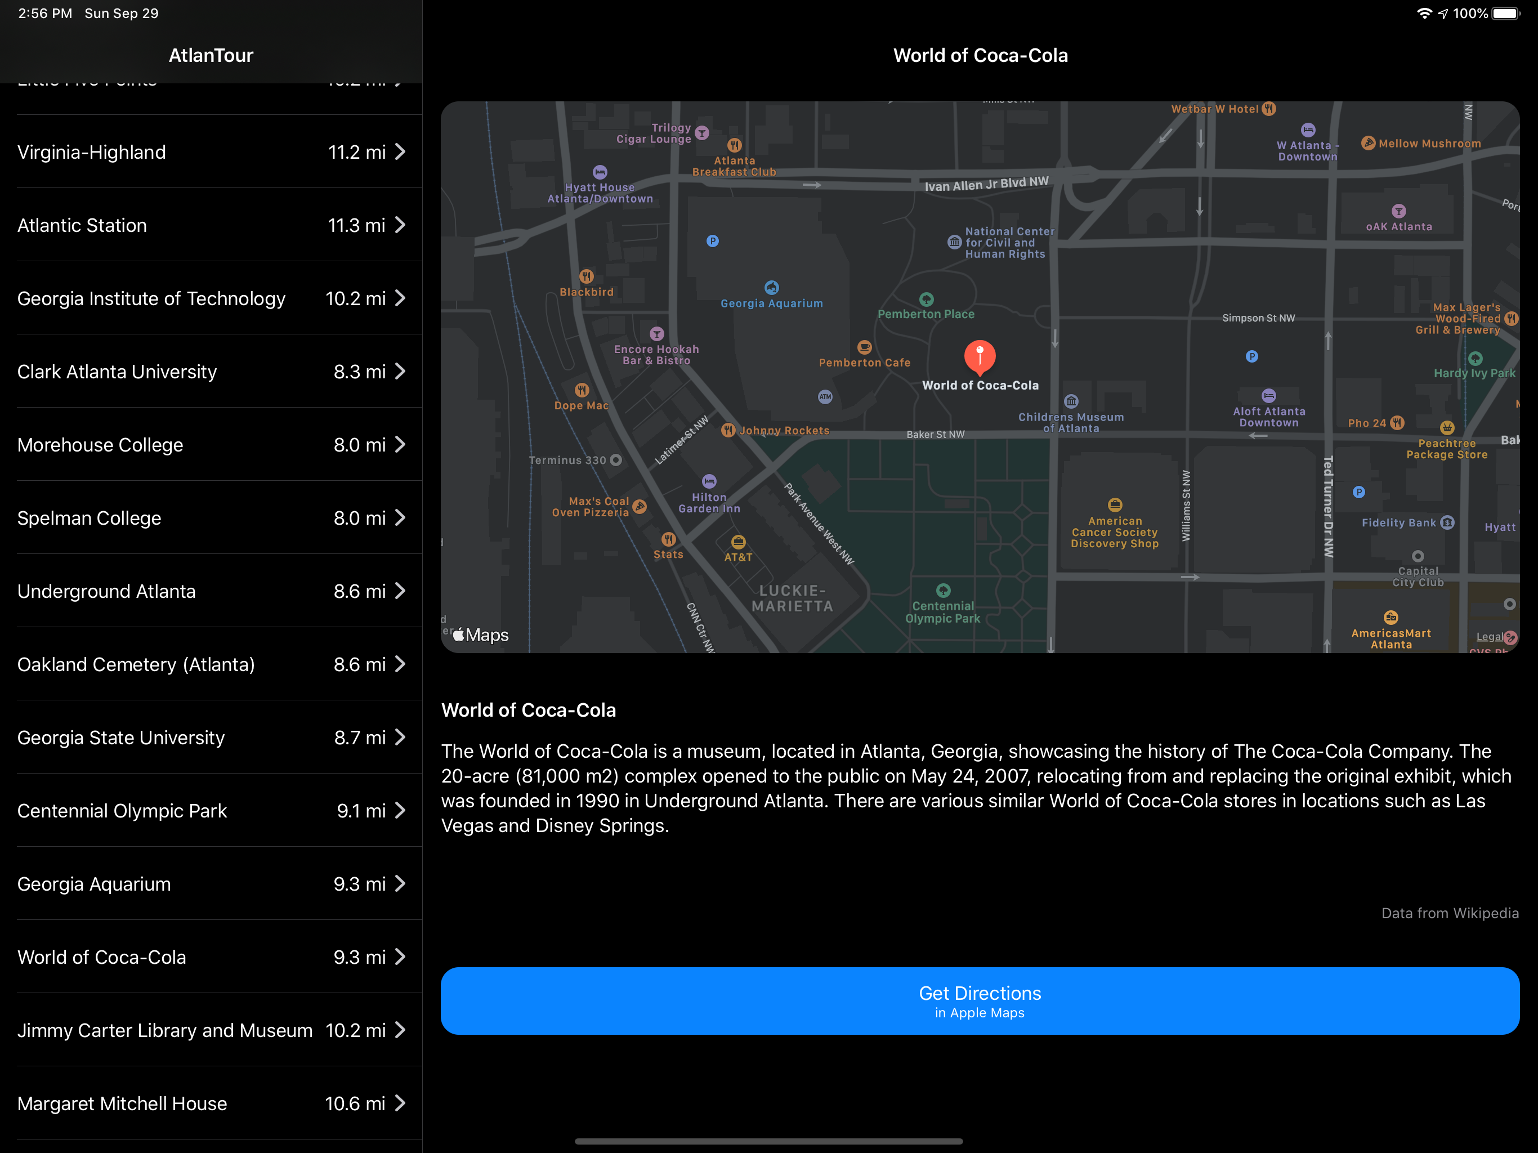This screenshot has height=1153, width=1538.
Task: Tap the 9.3 mi distance for World of Coca-Cola
Action: pyautogui.click(x=360, y=957)
